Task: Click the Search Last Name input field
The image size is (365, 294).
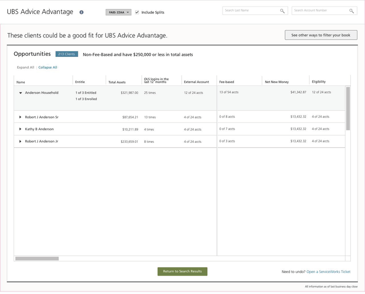Action: pyautogui.click(x=255, y=11)
